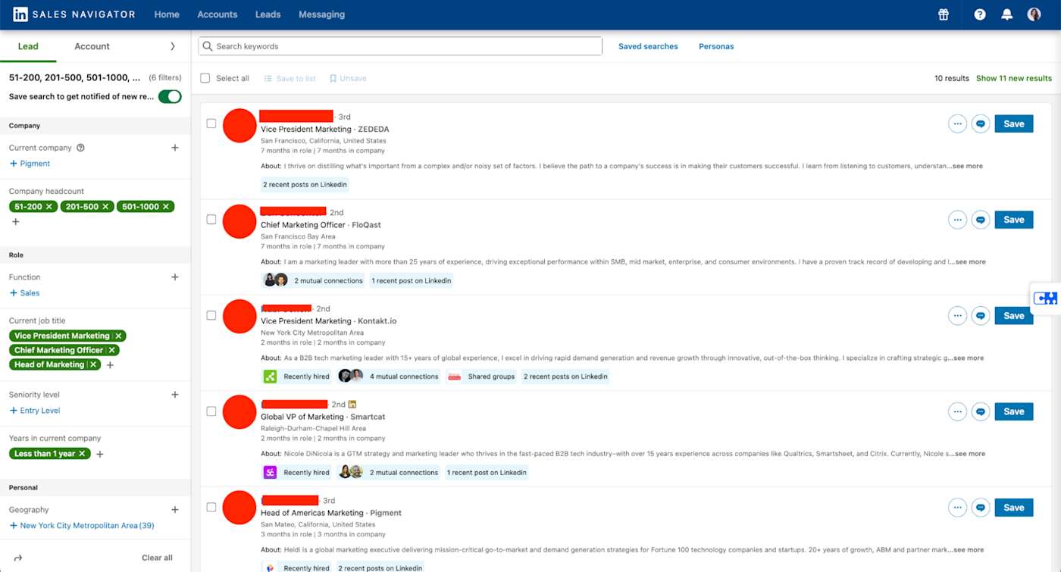This screenshot has width=1061, height=572.
Task: Save the FloQast lead
Action: [x=1014, y=220]
